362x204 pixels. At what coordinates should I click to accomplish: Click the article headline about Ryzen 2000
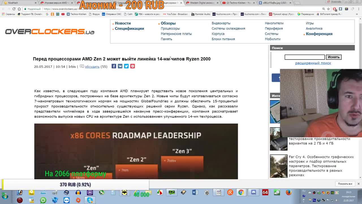122,59
